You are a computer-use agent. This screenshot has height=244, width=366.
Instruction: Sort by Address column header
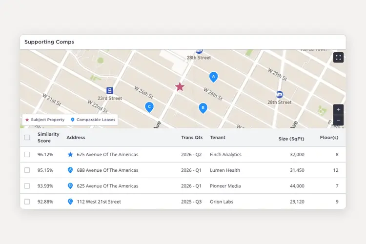(x=76, y=137)
